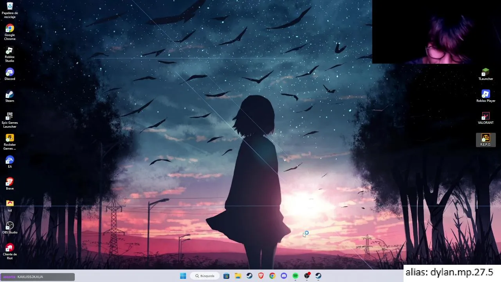Open Discord from taskbar
This screenshot has width=501, height=282.
pos(284,276)
